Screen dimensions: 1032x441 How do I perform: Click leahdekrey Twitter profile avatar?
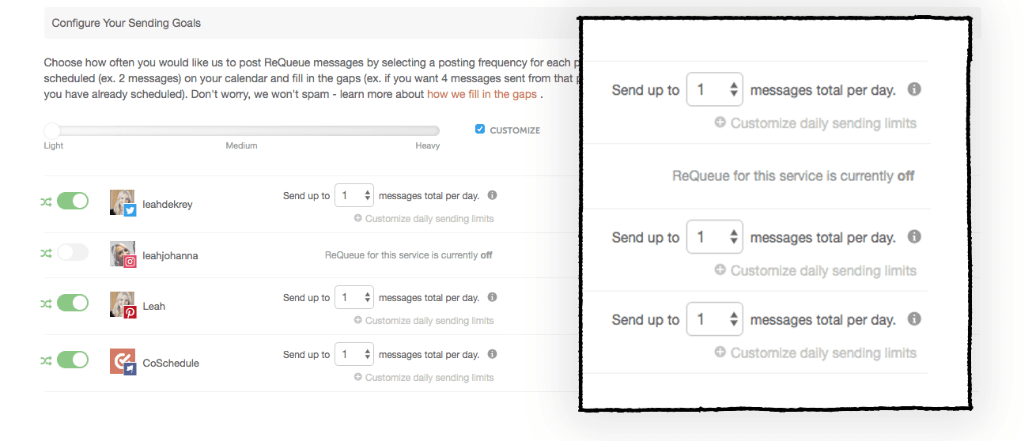[123, 203]
